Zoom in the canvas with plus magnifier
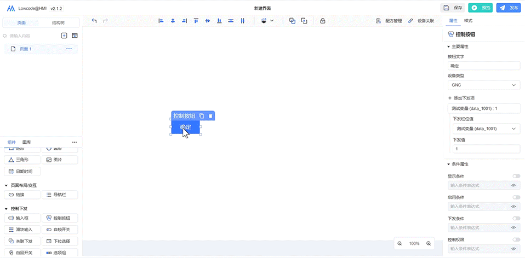Screen dimensions: 525x258 [x=429, y=243]
